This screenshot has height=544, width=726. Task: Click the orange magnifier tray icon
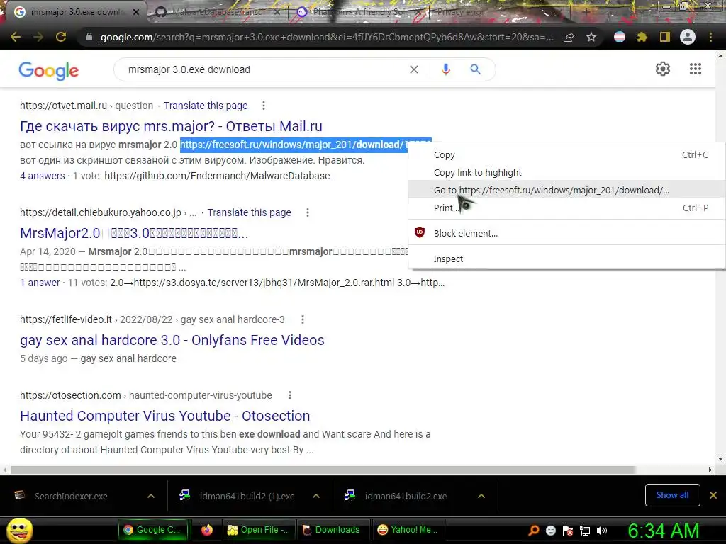pyautogui.click(x=533, y=531)
